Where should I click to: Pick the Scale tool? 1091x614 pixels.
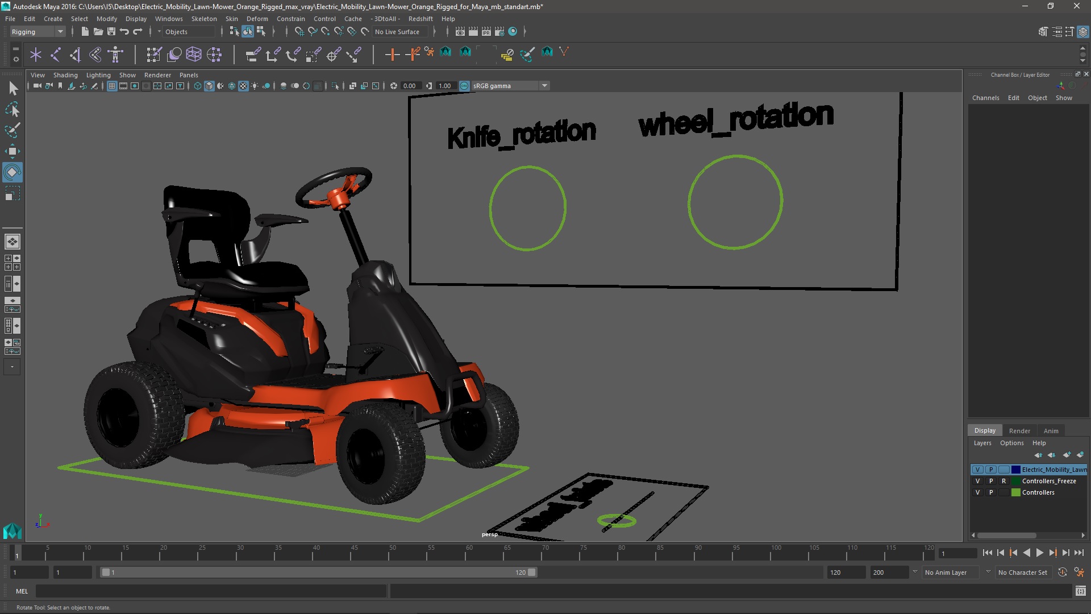pyautogui.click(x=13, y=193)
